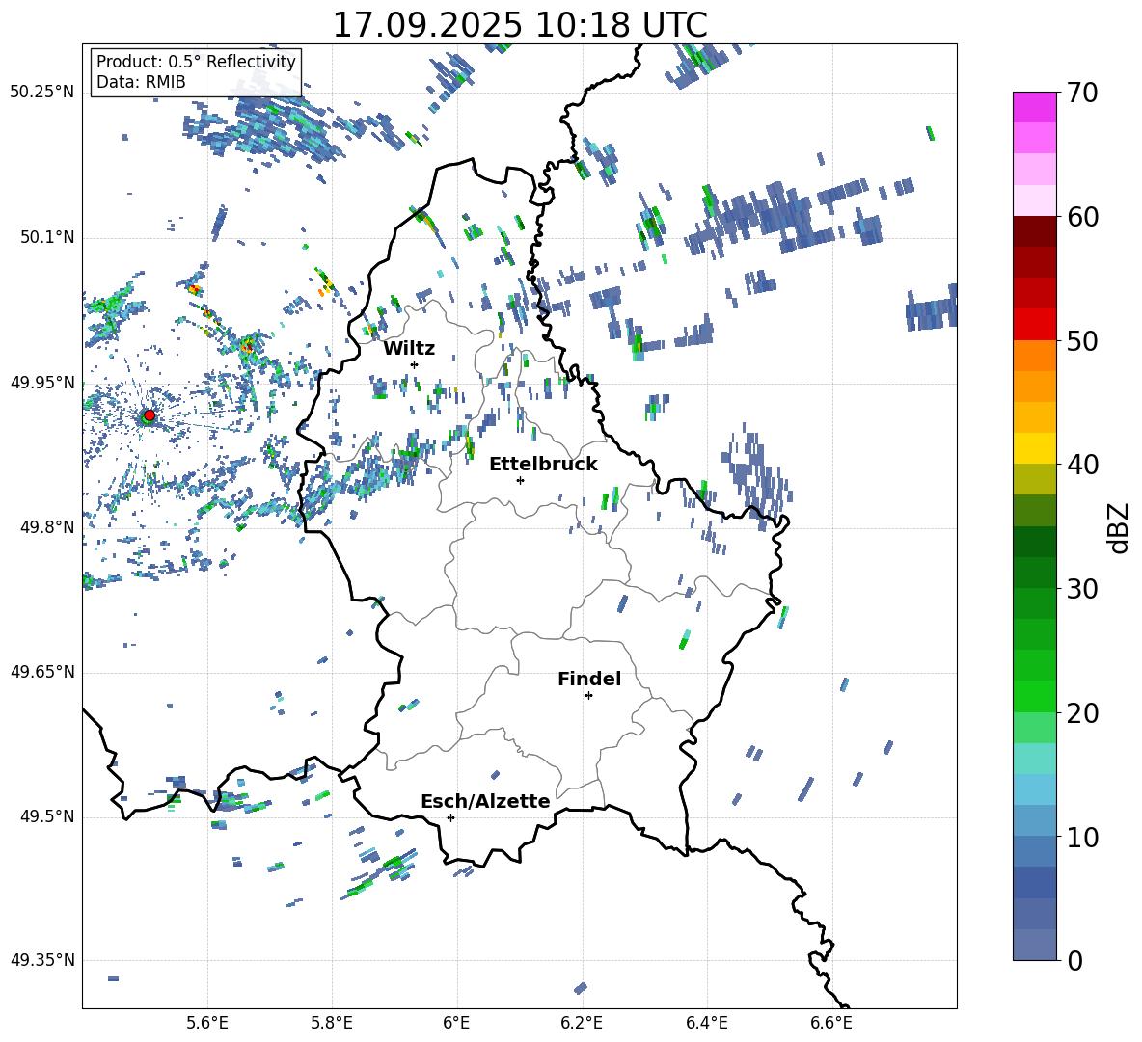Screen dimensions: 1142x1042
Task: Click the Findel city label
Action: point(589,680)
